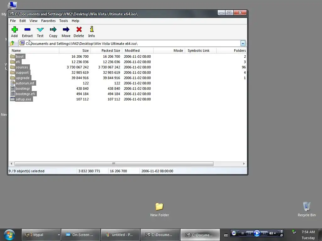Click the 7:54 AM taskbar clock
The width and height of the screenshot is (322, 241).
308,232
